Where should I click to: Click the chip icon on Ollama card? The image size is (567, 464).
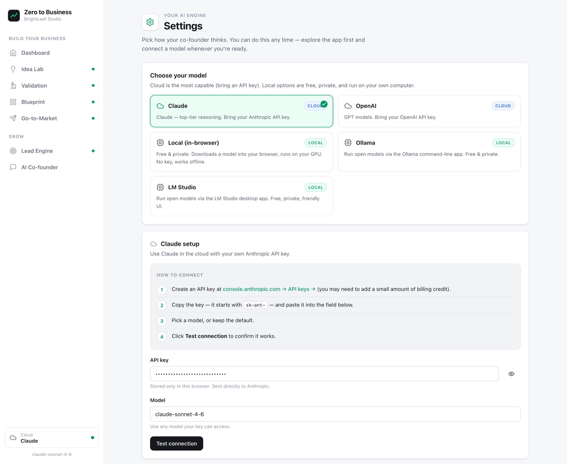coord(348,143)
